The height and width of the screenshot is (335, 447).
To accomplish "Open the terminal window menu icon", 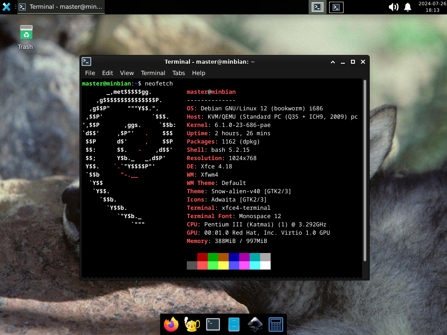I will [86, 62].
